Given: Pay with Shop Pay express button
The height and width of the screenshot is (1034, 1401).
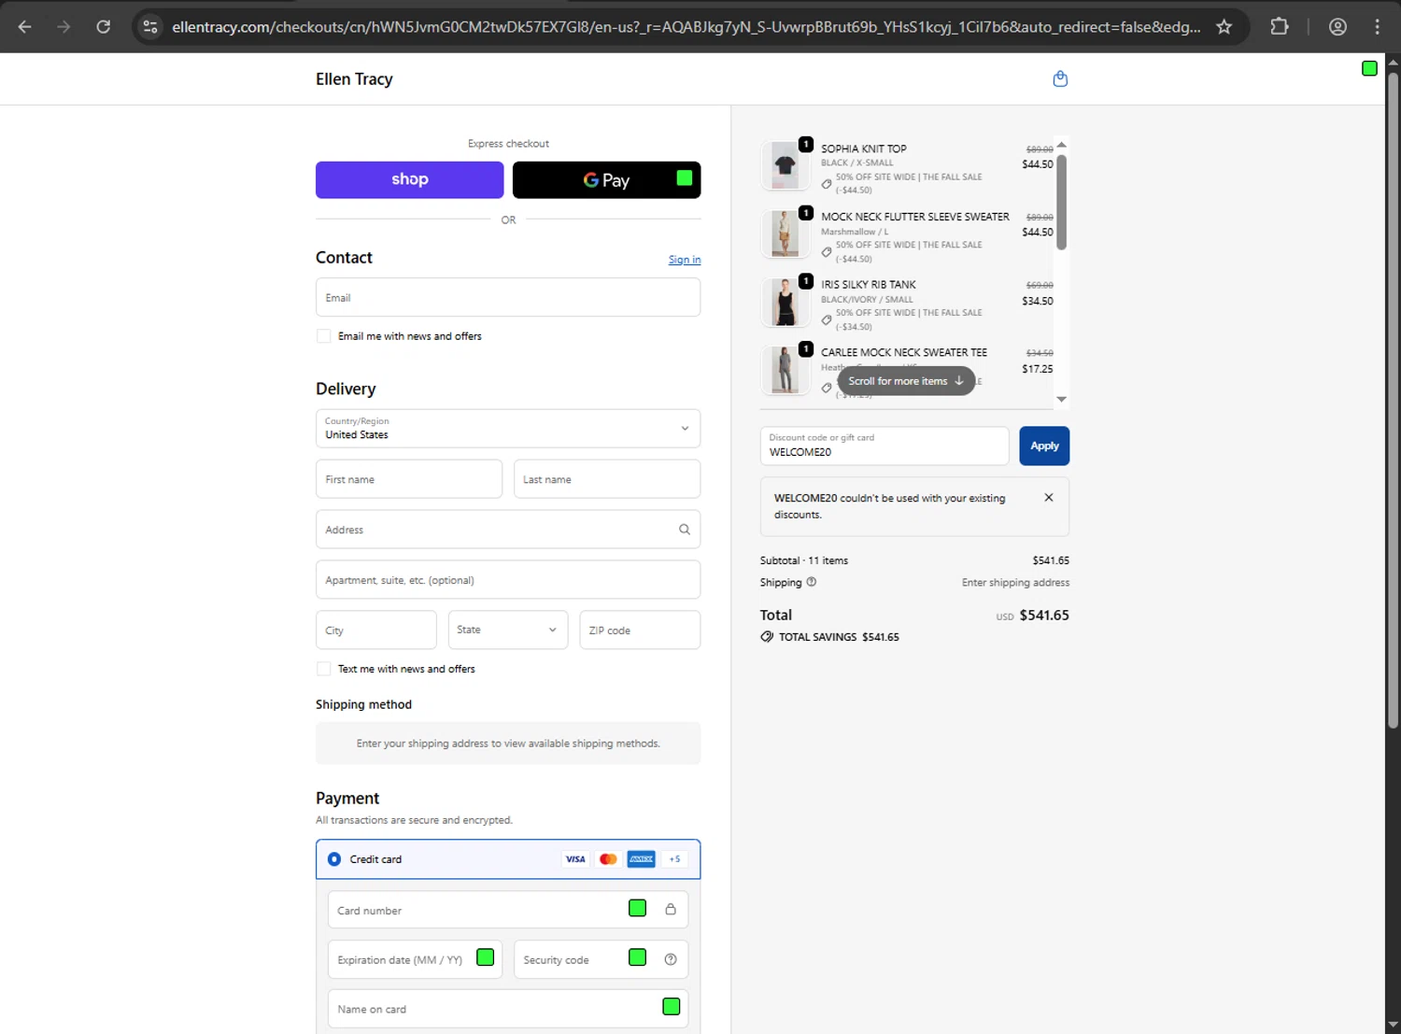Looking at the screenshot, I should (x=410, y=179).
